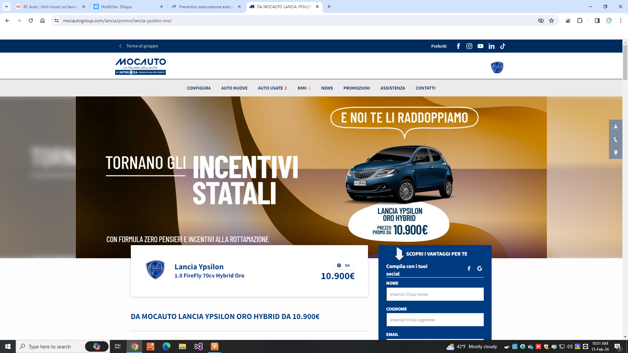Viewport: 628px width, 353px height.
Task: Go to AUTO NUOVE section
Action: (x=234, y=88)
